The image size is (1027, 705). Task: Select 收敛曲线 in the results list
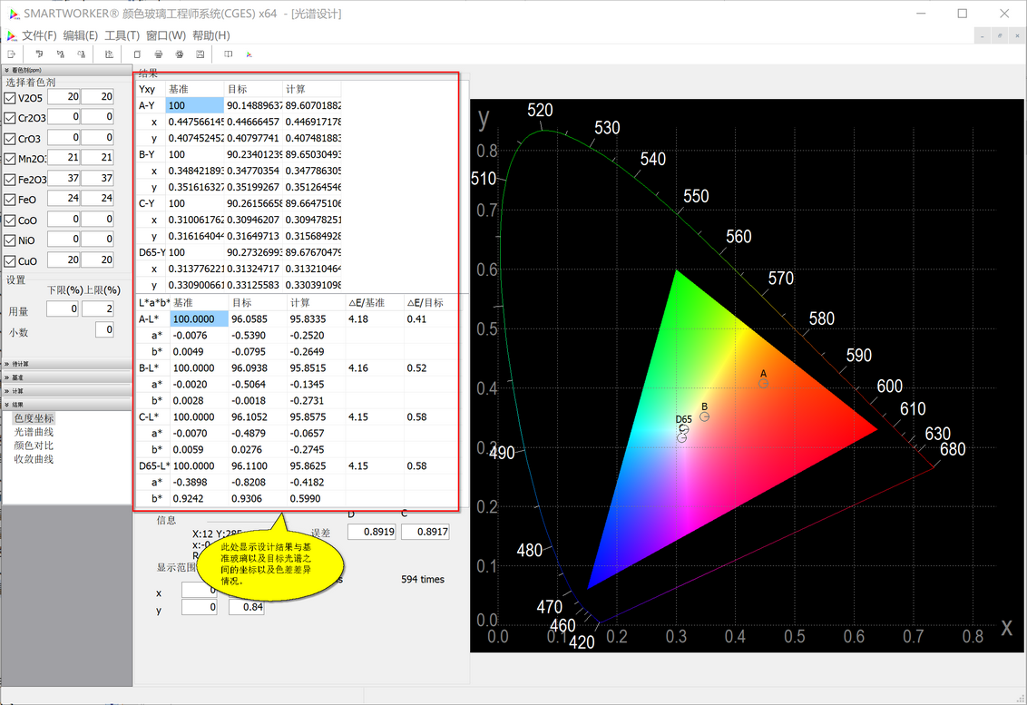pos(34,458)
